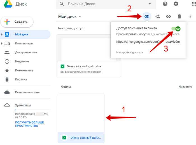This screenshot has height=145, width=196.
Task: Click the add people share icon
Action: tap(157, 16)
